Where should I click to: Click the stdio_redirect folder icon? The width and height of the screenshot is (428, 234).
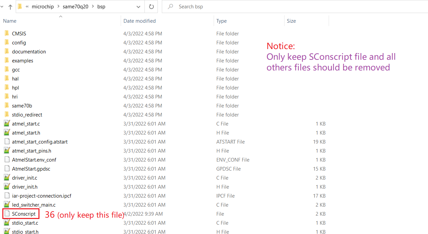tap(7, 114)
